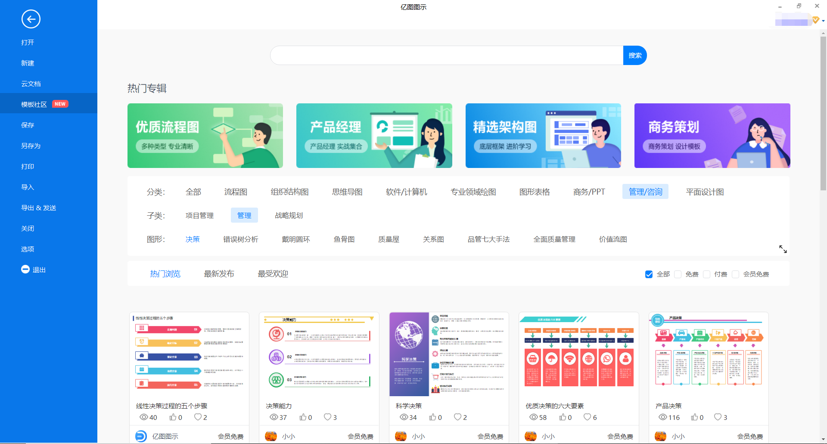Open the 优质流程图 album banner

(205, 136)
